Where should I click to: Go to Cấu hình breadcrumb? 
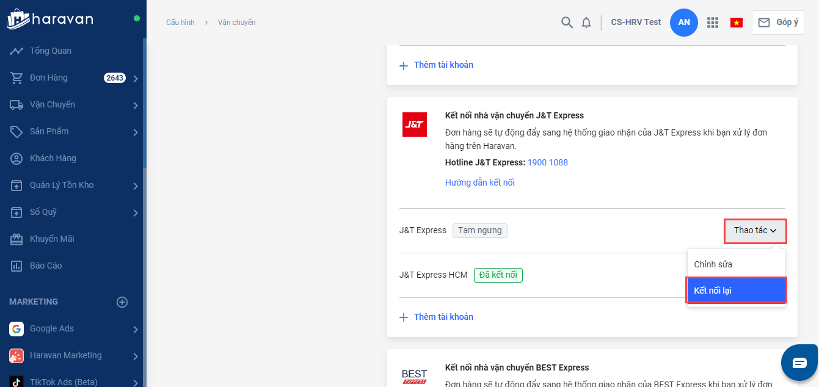[180, 23]
